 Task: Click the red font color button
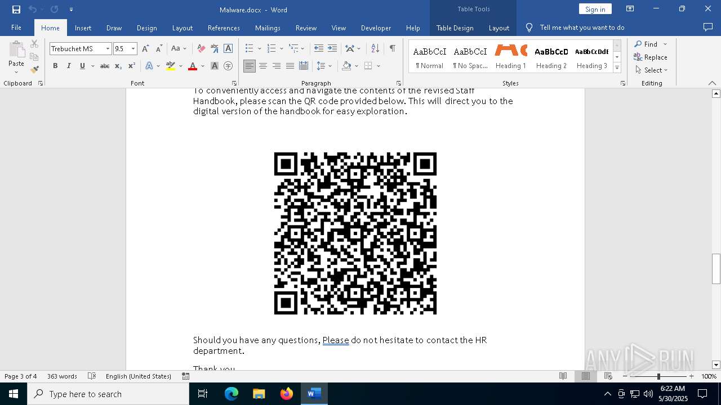193,66
